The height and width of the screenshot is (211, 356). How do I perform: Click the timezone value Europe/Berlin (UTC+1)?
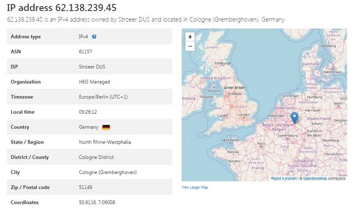[x=103, y=97]
